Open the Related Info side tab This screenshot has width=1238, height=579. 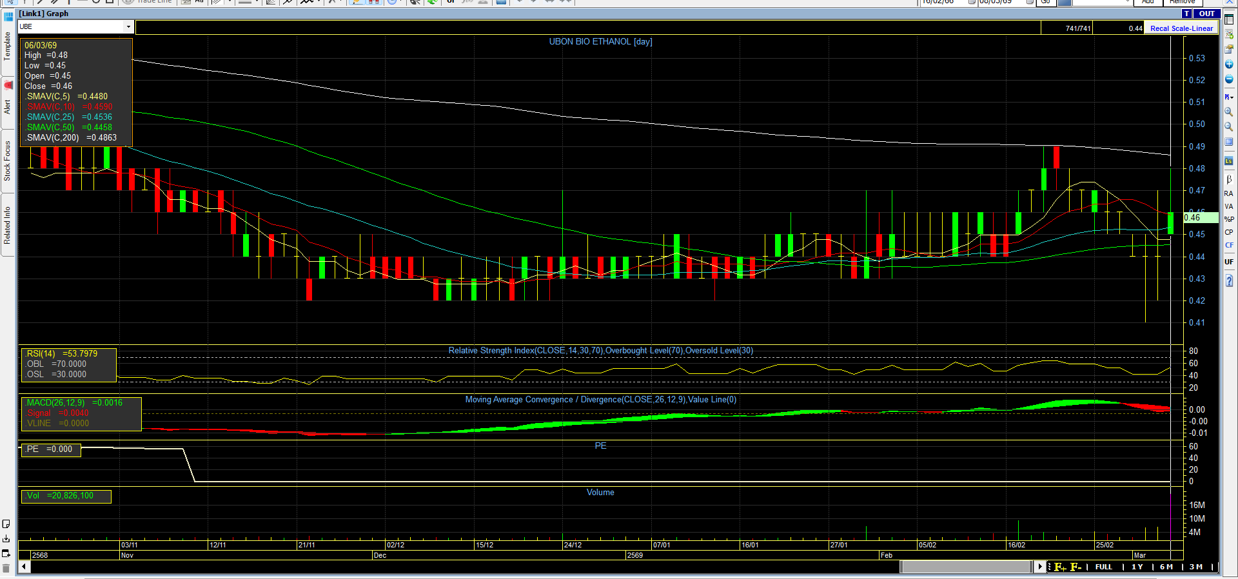pos(8,225)
